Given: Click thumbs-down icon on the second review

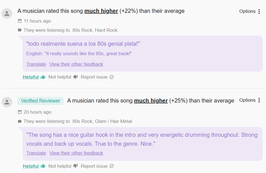Looking at the screenshot, I should point(76,166).
